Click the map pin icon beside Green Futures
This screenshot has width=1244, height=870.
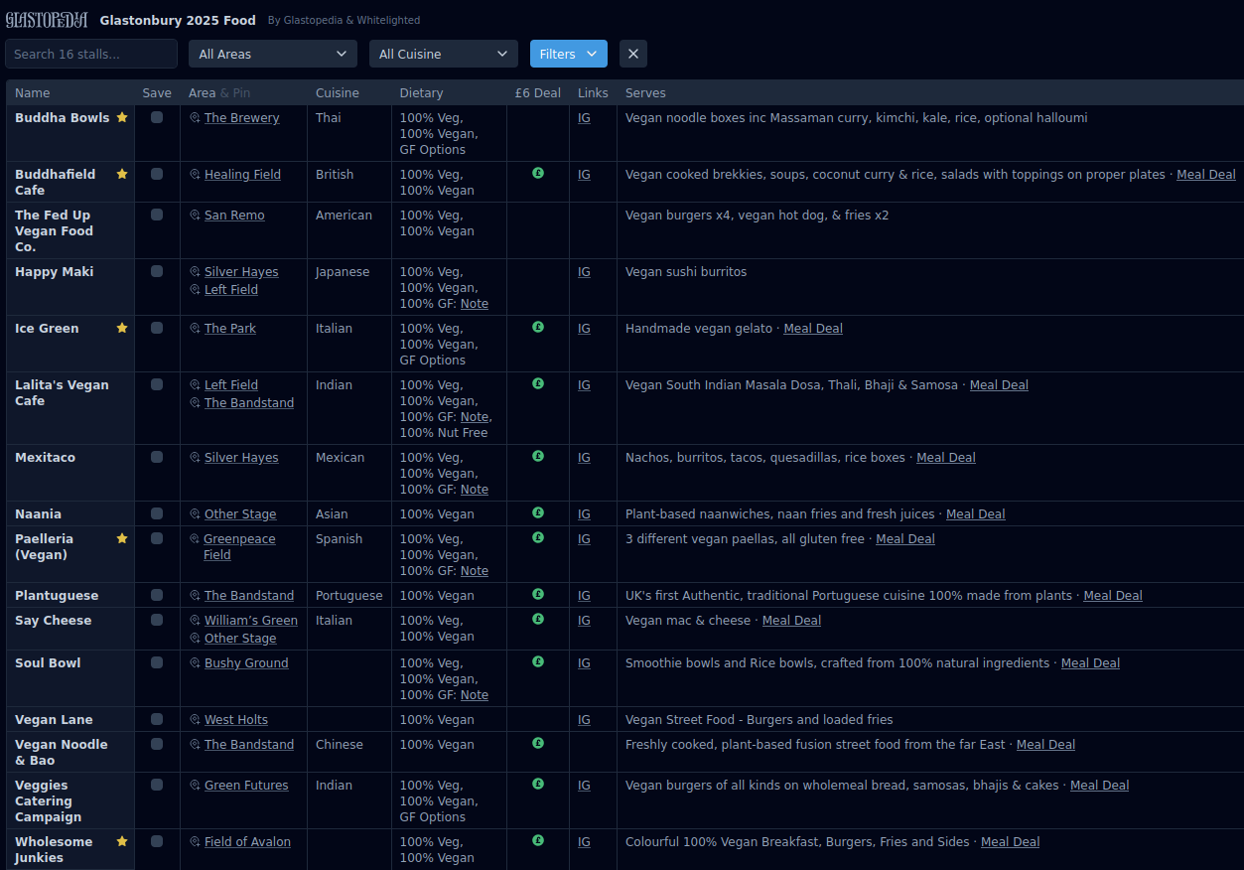(x=195, y=786)
